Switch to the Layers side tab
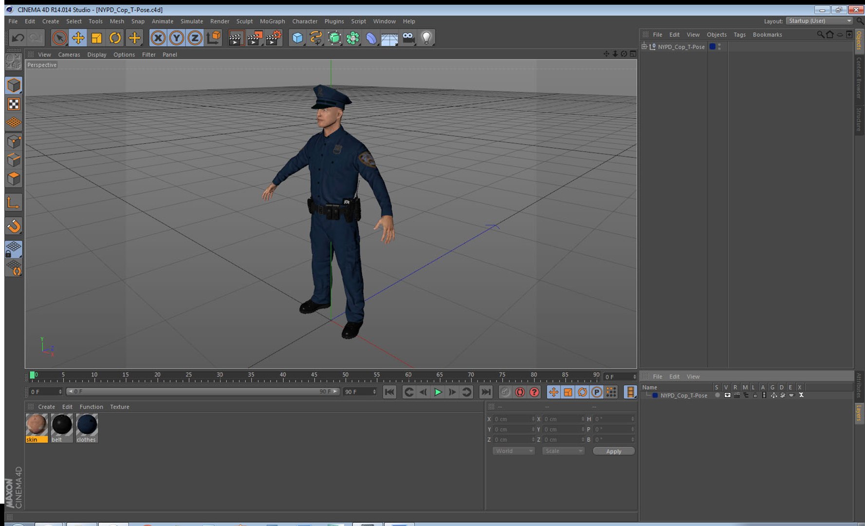The width and height of the screenshot is (865, 526). (859, 413)
